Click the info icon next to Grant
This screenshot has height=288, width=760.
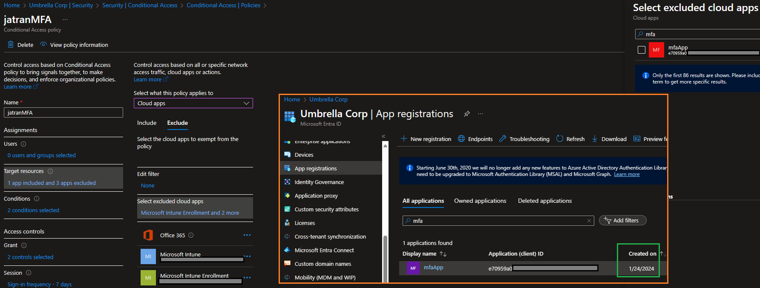click(24, 245)
